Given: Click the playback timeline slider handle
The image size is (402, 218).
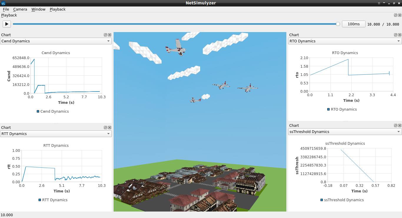Looking at the screenshot, I should click(x=338, y=24).
